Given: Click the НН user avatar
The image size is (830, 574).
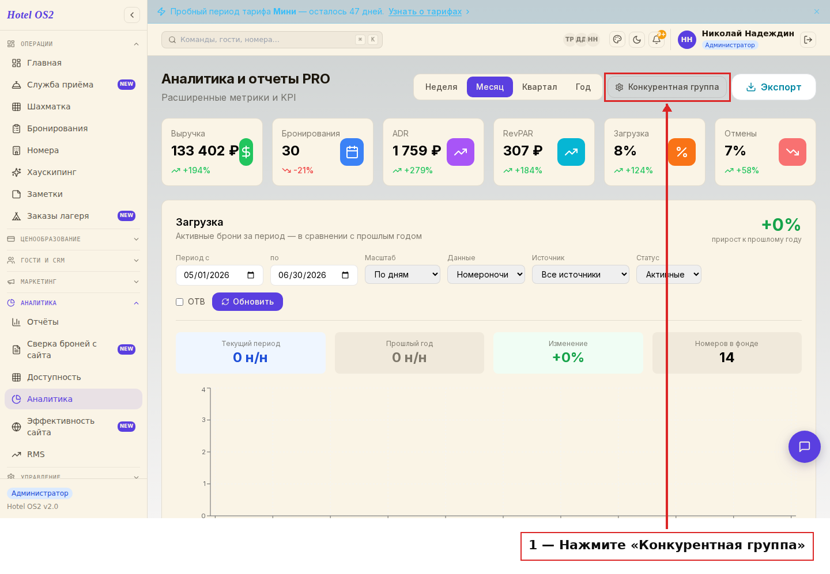Looking at the screenshot, I should [x=686, y=40].
